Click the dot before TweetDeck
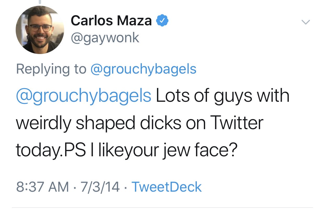 [x=126, y=187]
